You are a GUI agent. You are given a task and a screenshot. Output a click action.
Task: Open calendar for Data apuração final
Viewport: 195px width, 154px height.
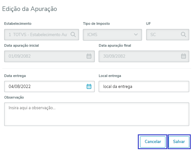click(183, 56)
